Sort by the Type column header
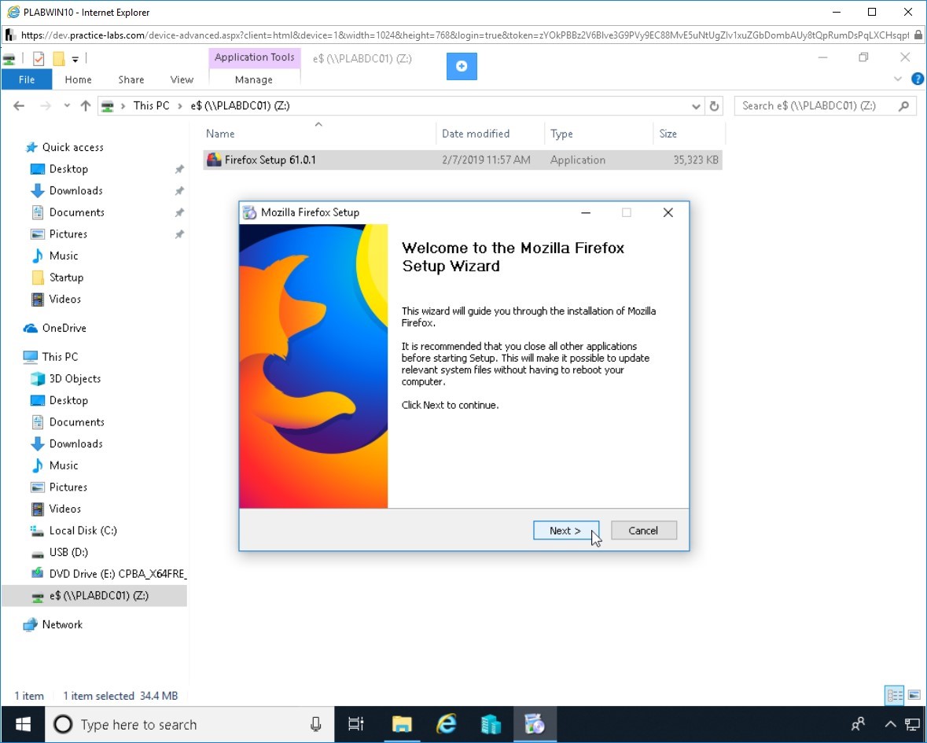This screenshot has width=927, height=743. point(598,134)
